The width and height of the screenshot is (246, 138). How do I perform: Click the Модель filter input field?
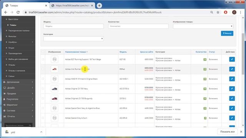tap(73, 26)
